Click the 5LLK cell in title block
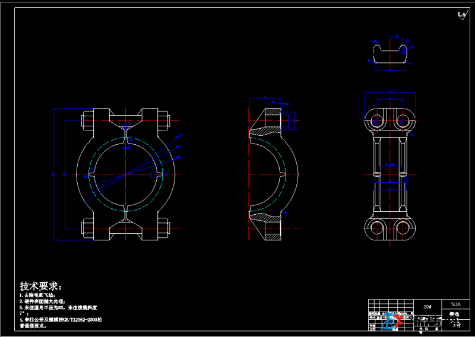Image resolution: width=475 pixels, height=337 pixels. pos(455,303)
